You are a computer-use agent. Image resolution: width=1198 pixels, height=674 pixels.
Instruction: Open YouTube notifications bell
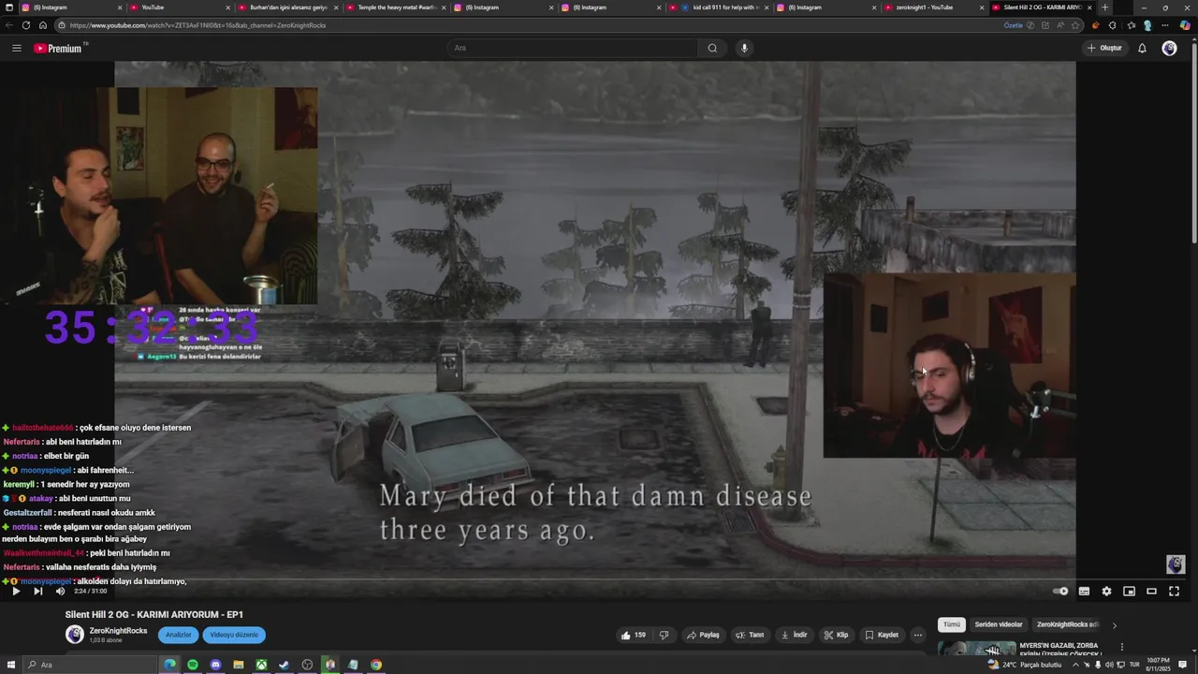click(1142, 48)
